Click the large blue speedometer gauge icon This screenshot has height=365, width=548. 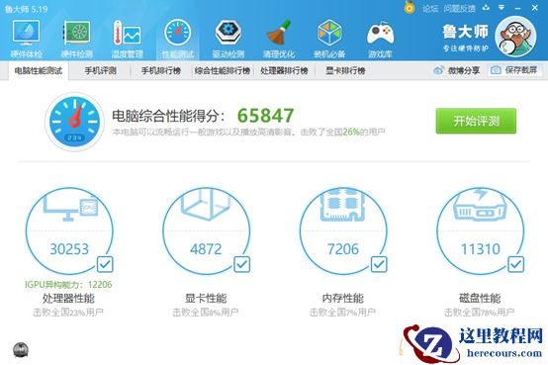pyautogui.click(x=74, y=122)
